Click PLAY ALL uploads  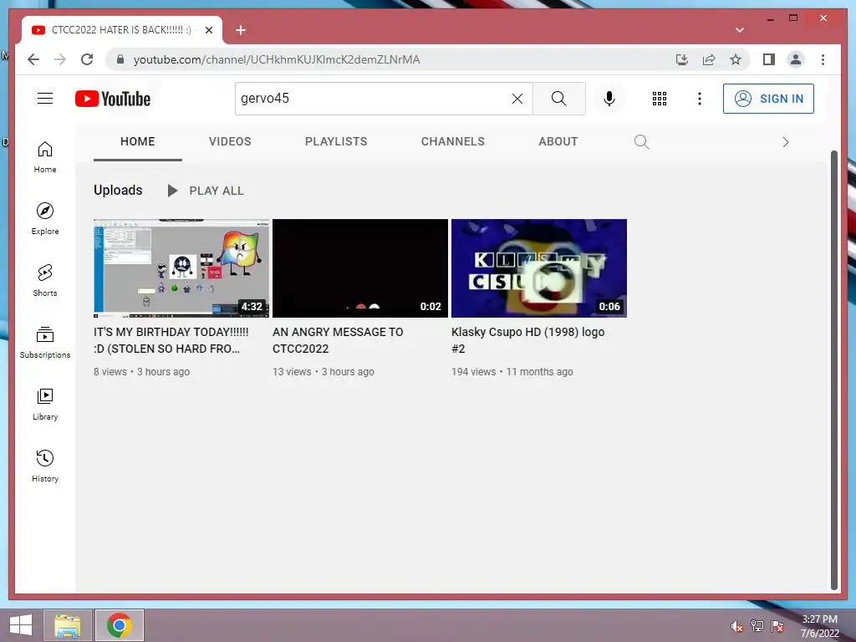click(x=205, y=191)
